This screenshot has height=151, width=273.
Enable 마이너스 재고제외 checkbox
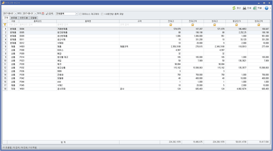coord(81,14)
